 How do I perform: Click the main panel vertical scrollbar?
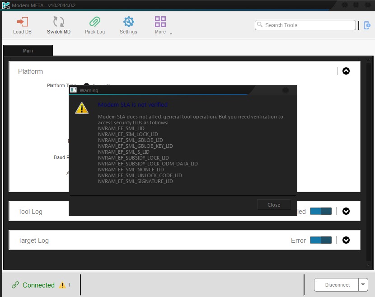coord(369,162)
